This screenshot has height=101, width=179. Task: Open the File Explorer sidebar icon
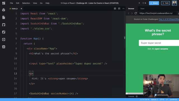pos(4,17)
